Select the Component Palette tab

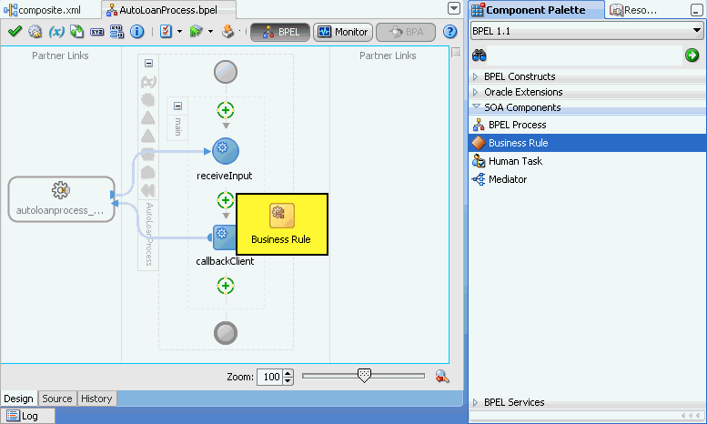coord(536,10)
